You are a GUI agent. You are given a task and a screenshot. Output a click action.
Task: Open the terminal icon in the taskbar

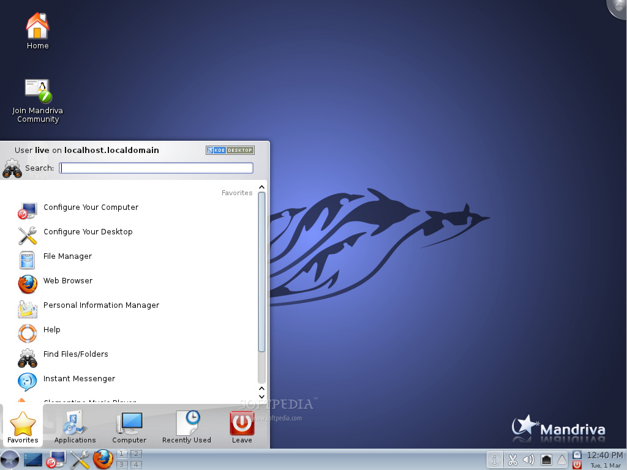click(x=32, y=460)
